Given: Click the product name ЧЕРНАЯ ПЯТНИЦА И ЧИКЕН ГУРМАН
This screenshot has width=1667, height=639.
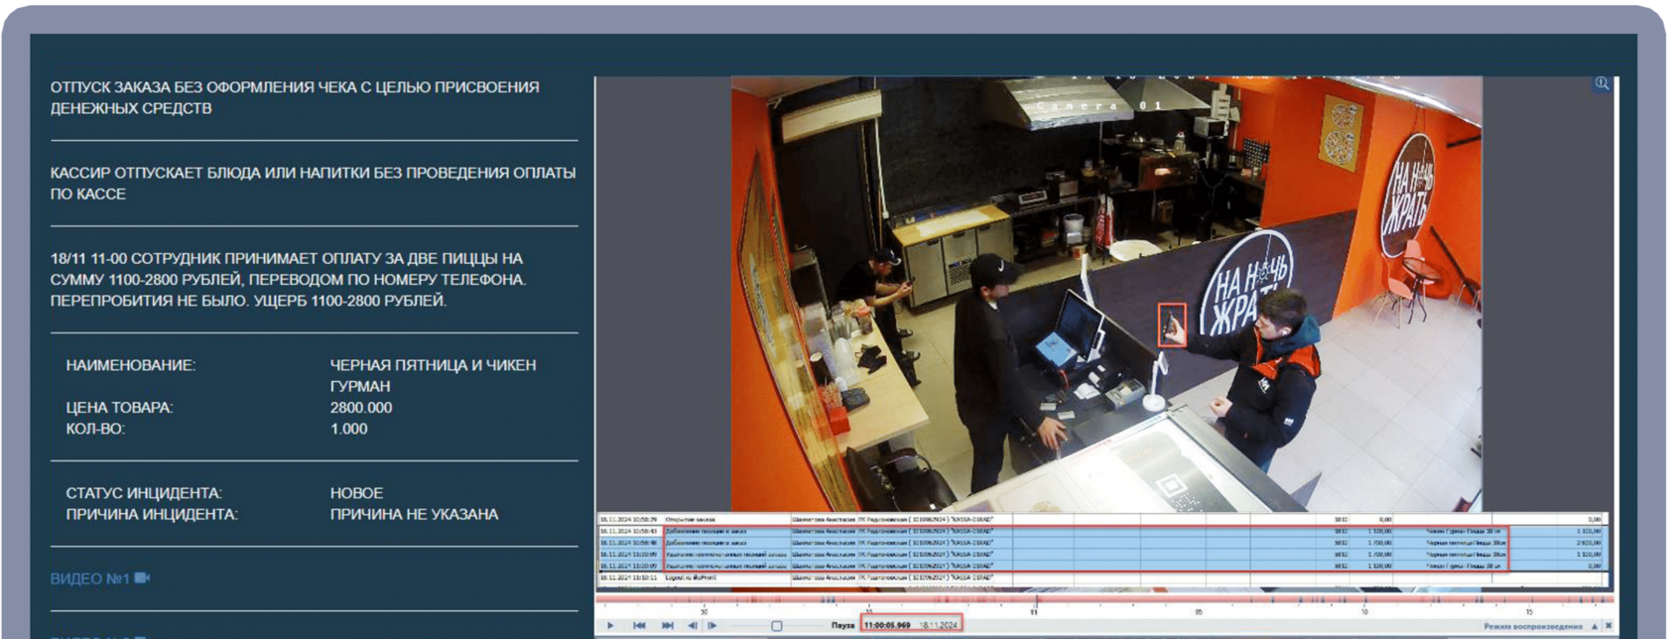Looking at the screenshot, I should tap(433, 375).
